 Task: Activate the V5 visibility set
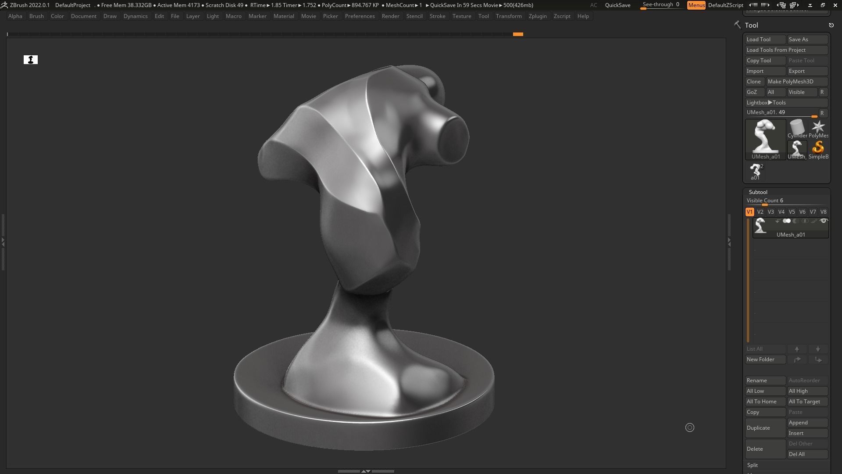[792, 212]
